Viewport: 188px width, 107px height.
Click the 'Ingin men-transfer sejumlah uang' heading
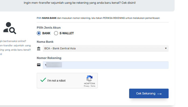79,3
